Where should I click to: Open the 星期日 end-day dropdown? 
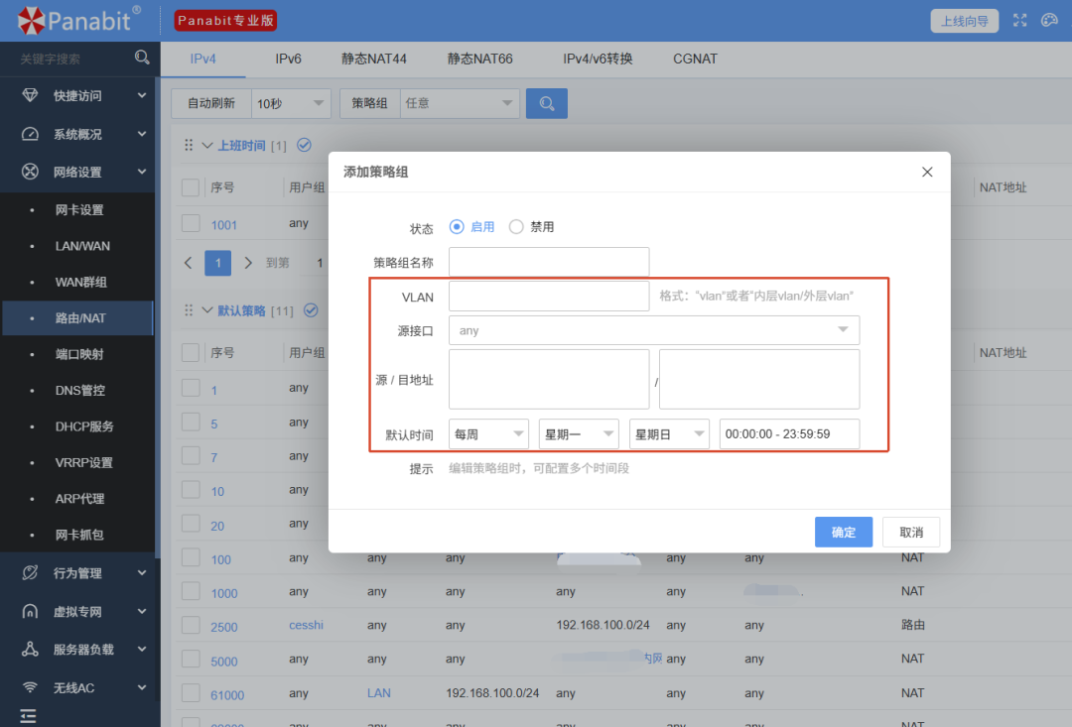point(669,433)
